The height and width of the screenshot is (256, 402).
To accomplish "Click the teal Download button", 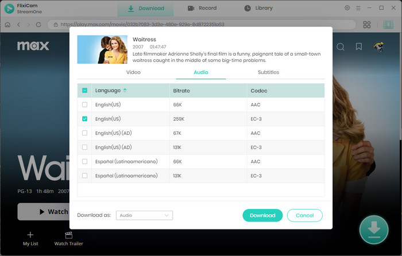I will click(262, 215).
